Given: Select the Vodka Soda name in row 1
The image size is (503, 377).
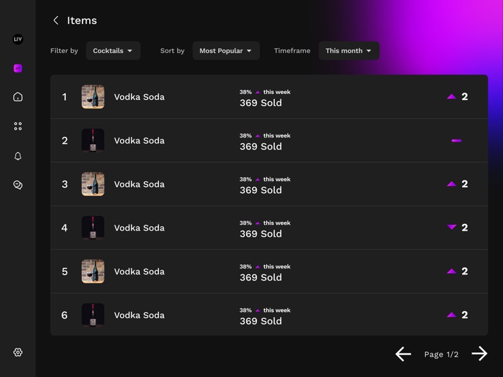Looking at the screenshot, I should [x=139, y=97].
